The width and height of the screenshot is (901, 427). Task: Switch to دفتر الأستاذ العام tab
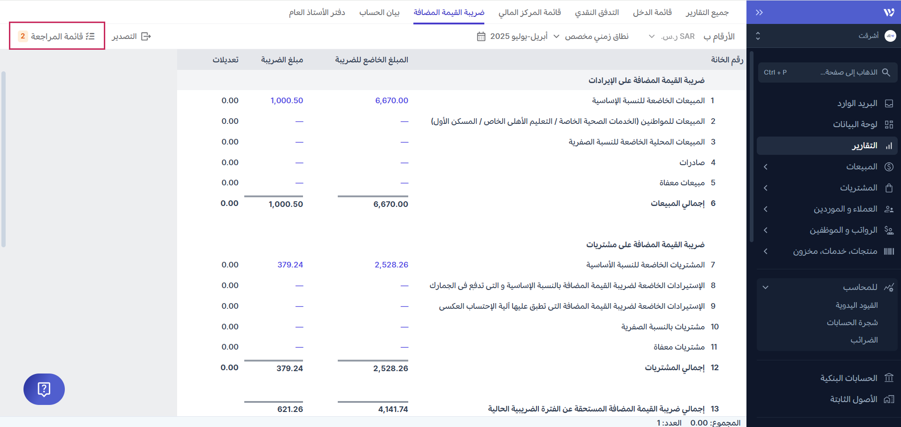[x=317, y=12]
